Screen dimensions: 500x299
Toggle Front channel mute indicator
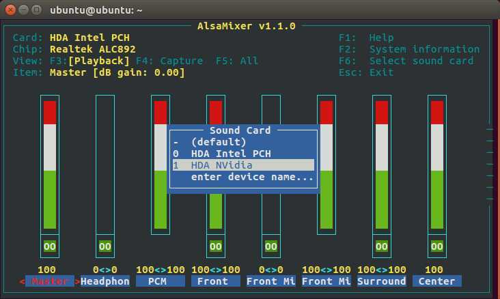coord(216,246)
